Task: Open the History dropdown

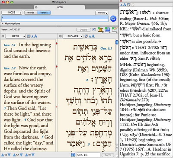Action: (x=102, y=13)
